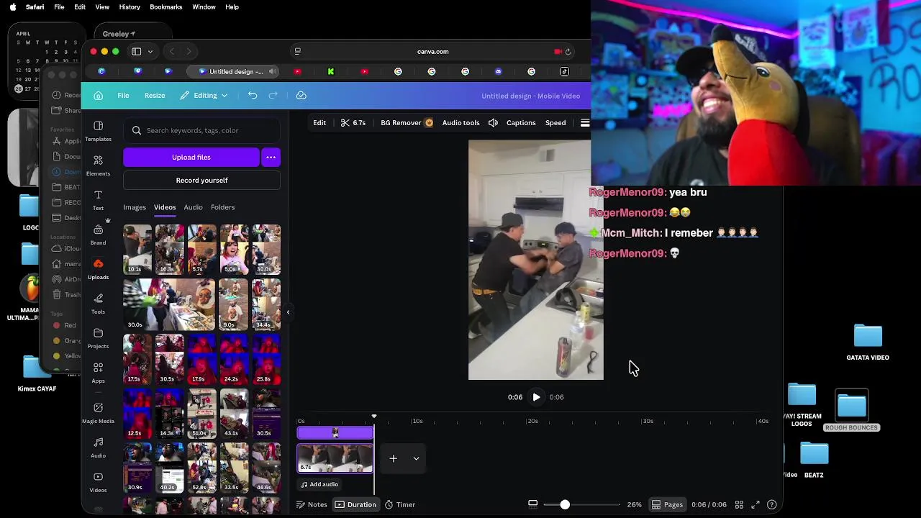The width and height of the screenshot is (921, 518).
Task: Click the Edit video button
Action: (319, 123)
